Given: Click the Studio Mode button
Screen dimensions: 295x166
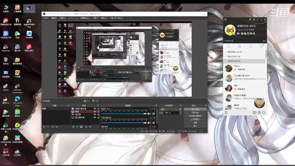Looking at the screenshot, I should 195,119.
